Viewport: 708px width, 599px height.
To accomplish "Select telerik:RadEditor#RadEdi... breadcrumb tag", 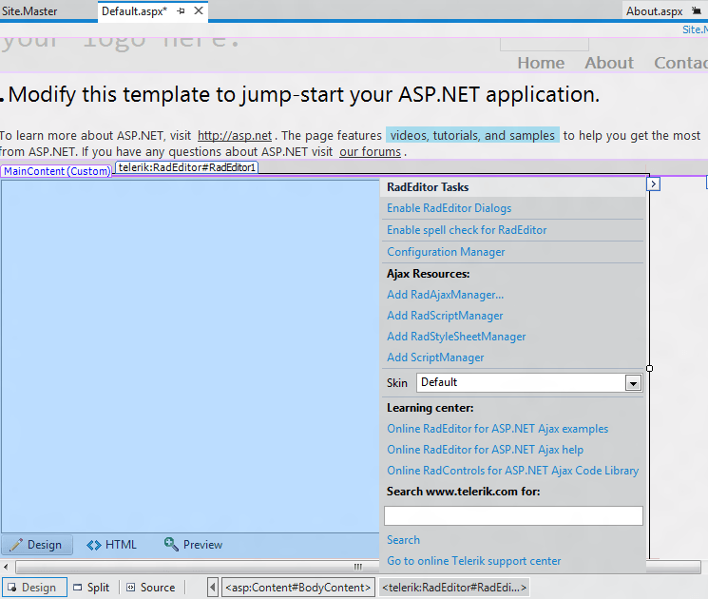I will pos(454,588).
